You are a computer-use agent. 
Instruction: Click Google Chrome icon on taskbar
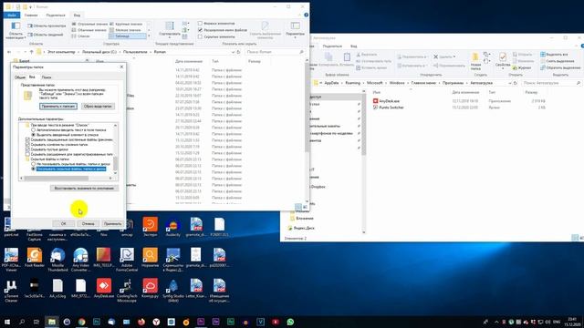(81, 322)
